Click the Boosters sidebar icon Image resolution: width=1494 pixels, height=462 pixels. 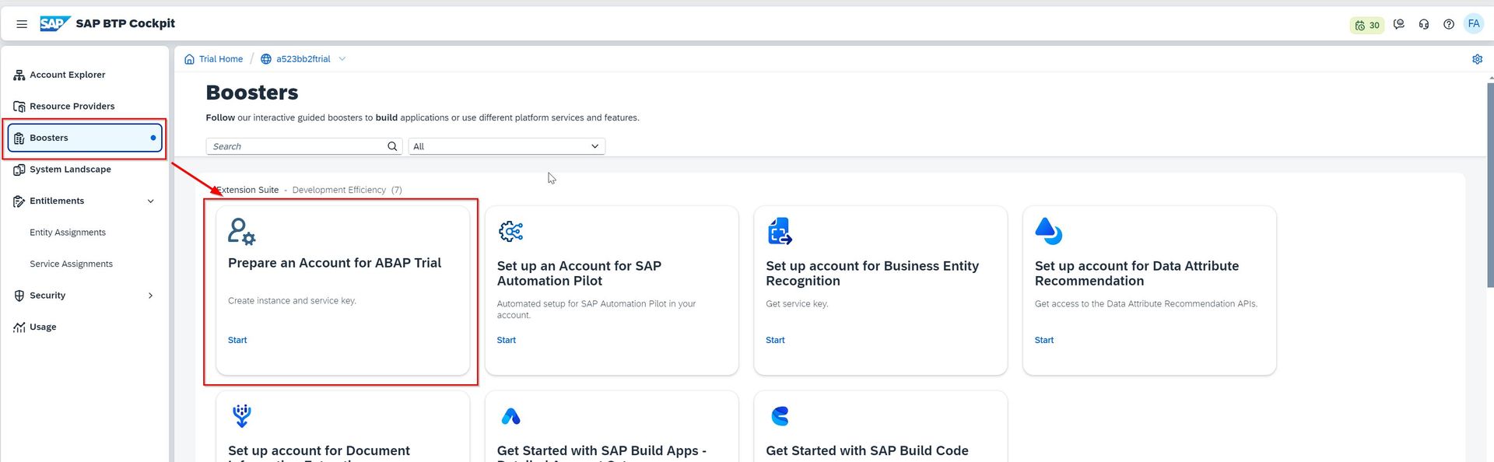19,138
